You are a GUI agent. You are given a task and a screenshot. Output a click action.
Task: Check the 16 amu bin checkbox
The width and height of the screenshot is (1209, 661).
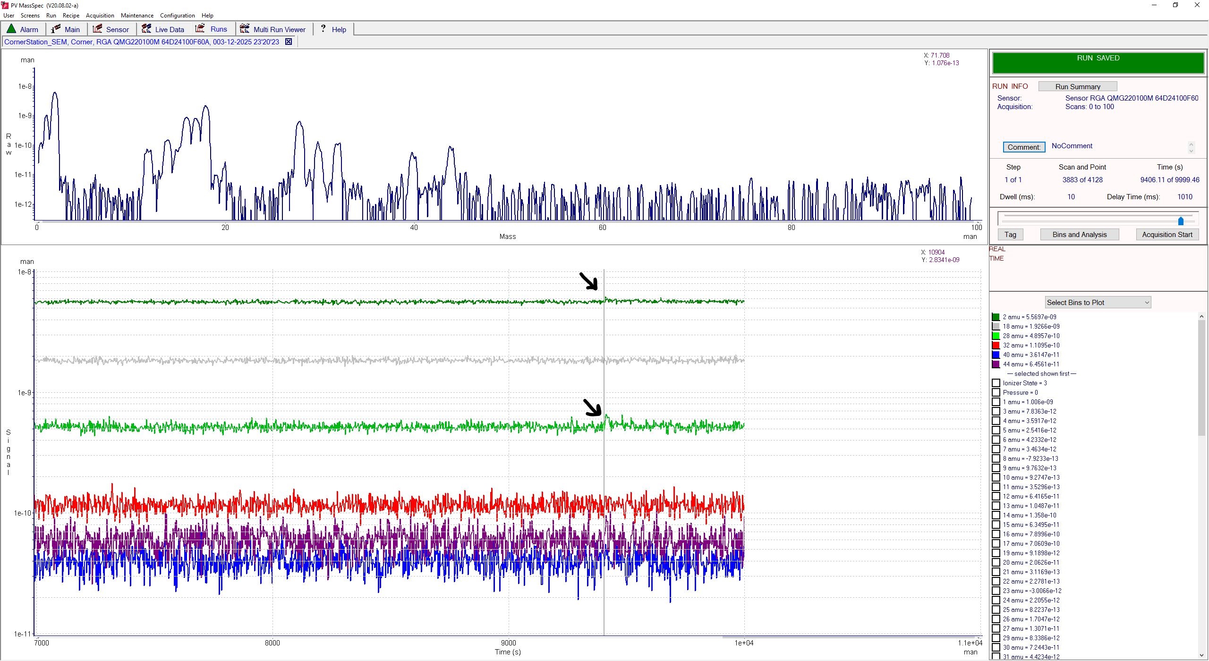click(x=996, y=534)
